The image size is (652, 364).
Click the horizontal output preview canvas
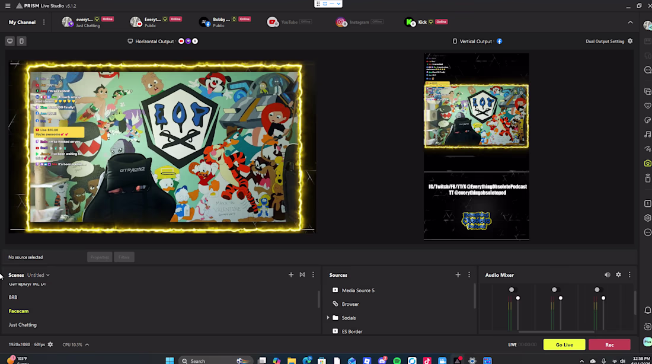click(162, 147)
